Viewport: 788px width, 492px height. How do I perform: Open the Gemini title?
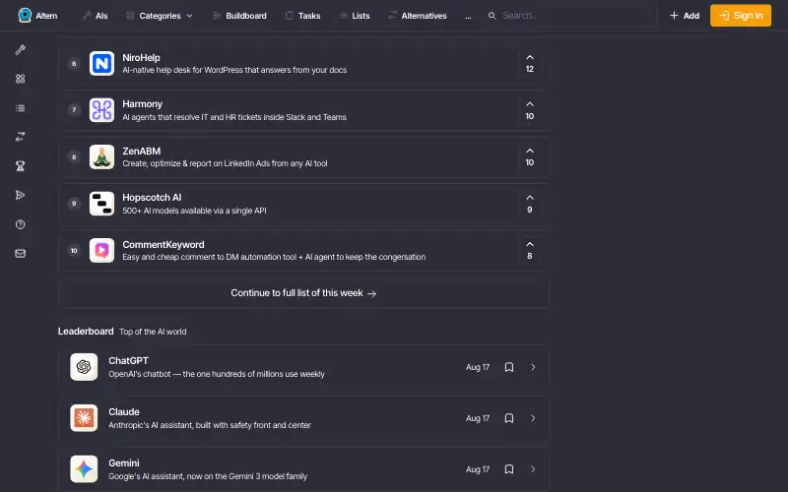click(124, 463)
